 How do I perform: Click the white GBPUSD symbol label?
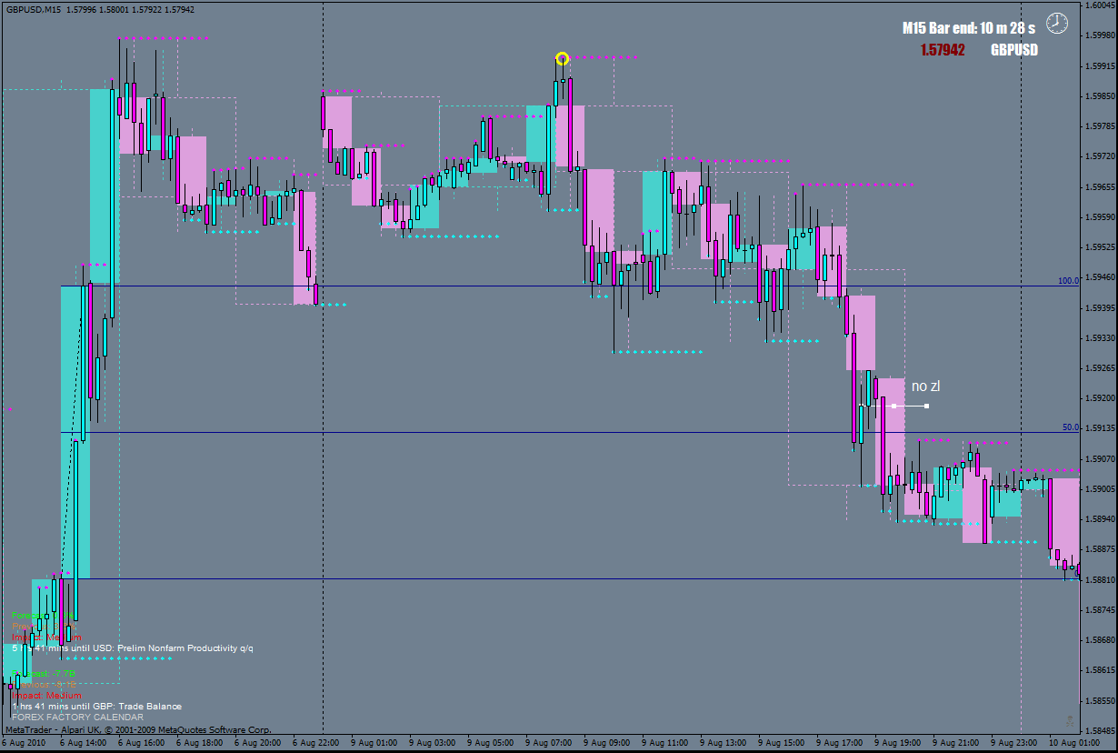1014,50
